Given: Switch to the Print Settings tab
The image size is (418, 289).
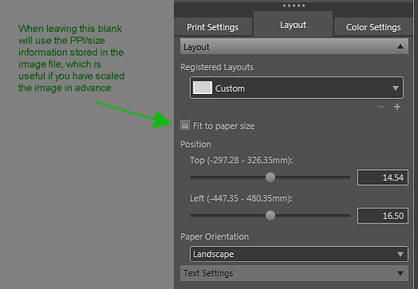Looking at the screenshot, I should (x=213, y=27).
